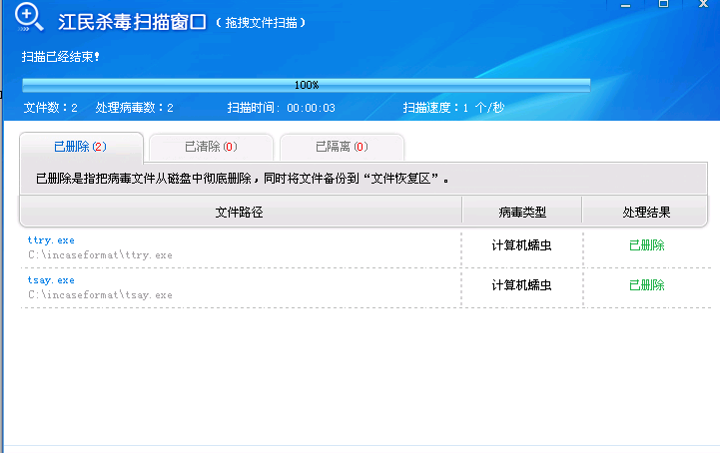Viewport: 720px width, 453px height.
Task: Minimize the scan window
Action: point(625,5)
